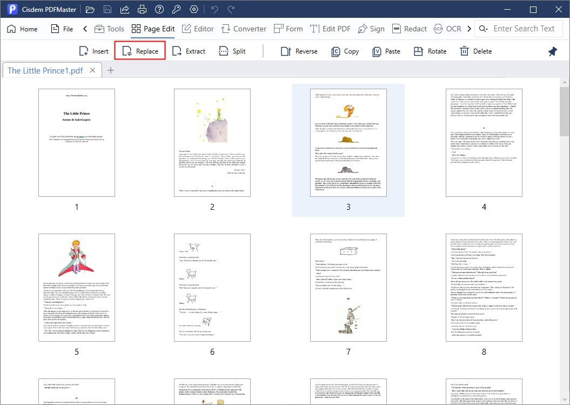Click the Delete page tool
570x405 pixels.
[x=475, y=51]
